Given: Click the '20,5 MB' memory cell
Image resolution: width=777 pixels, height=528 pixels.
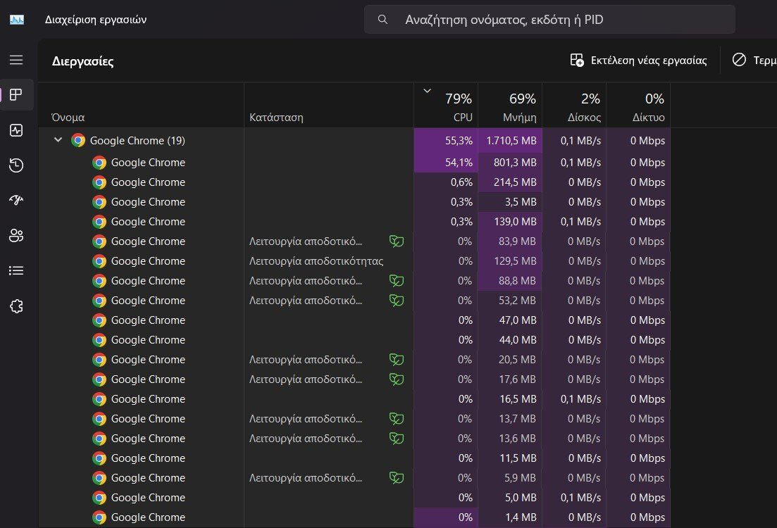Looking at the screenshot, I should [510, 360].
